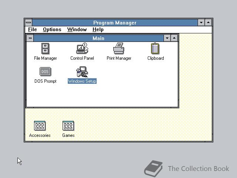Select the Print Manager printer icon
The width and height of the screenshot is (237, 178).
point(119,49)
